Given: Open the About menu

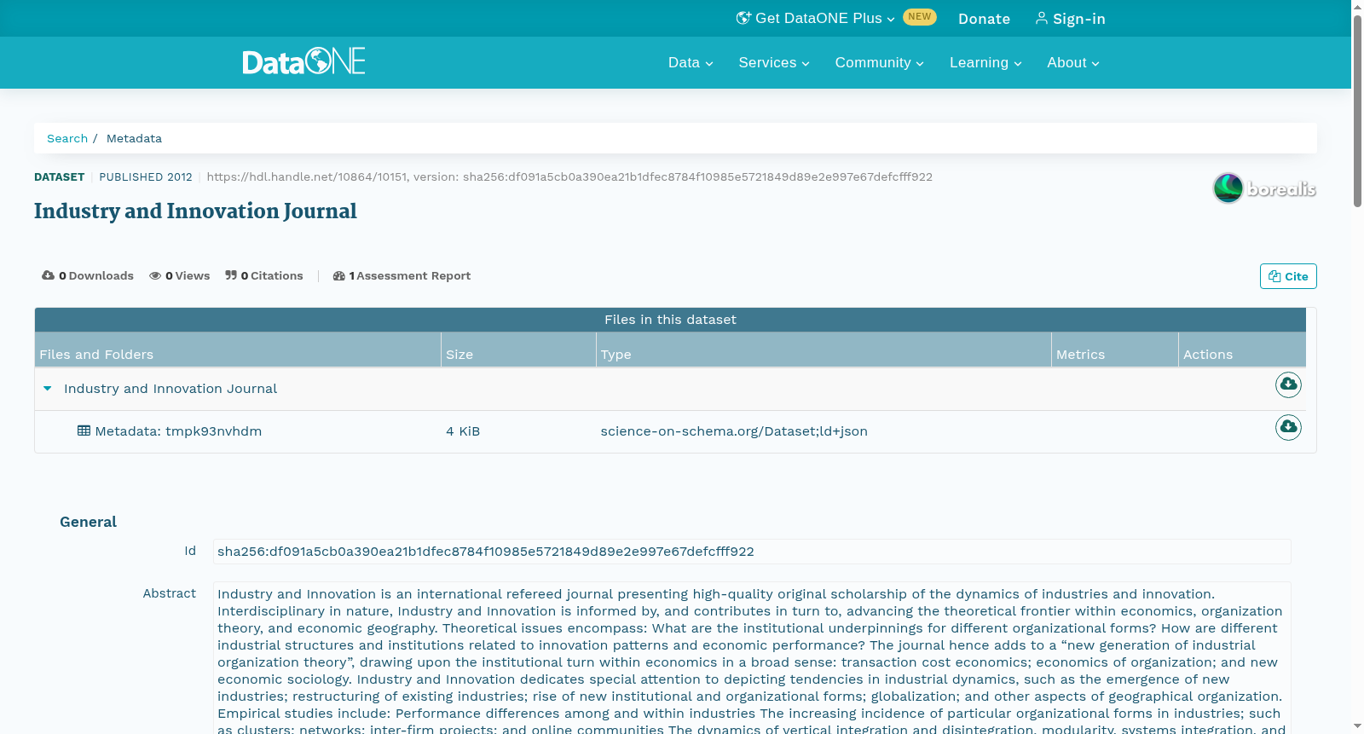Looking at the screenshot, I should [1073, 62].
